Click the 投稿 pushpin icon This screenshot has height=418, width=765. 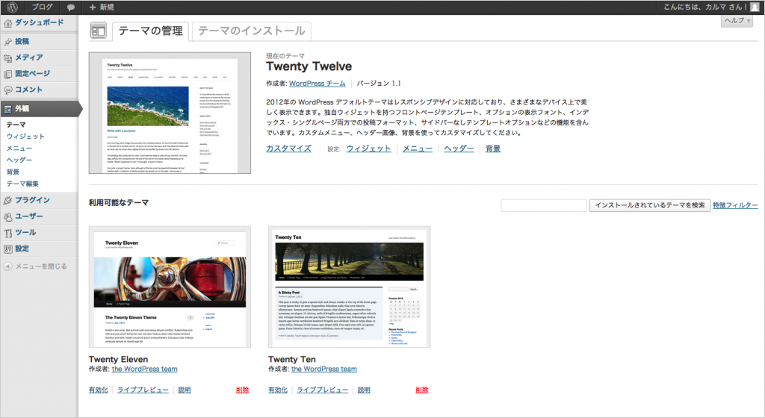coord(7,42)
